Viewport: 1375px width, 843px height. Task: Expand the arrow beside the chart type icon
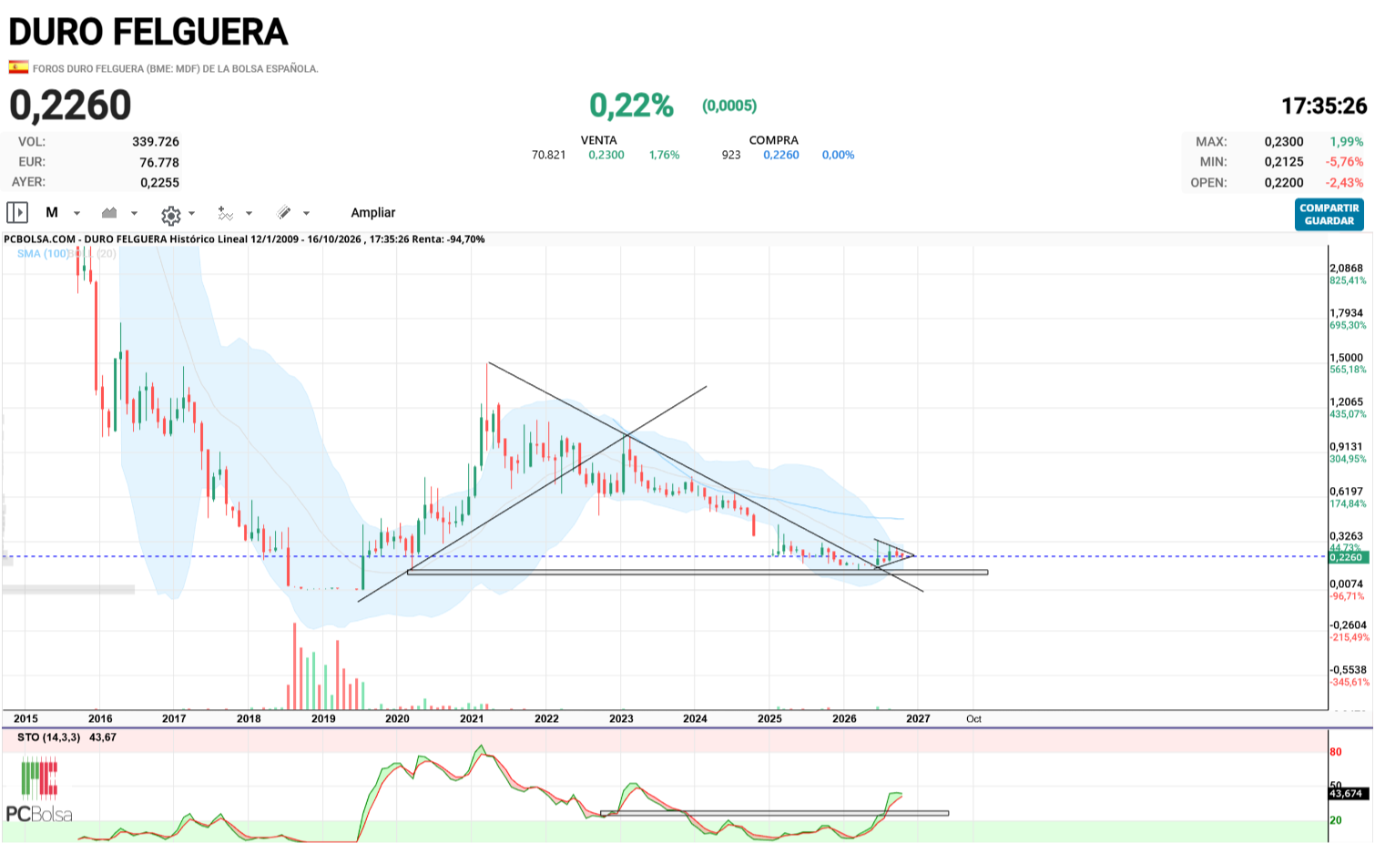click(134, 213)
